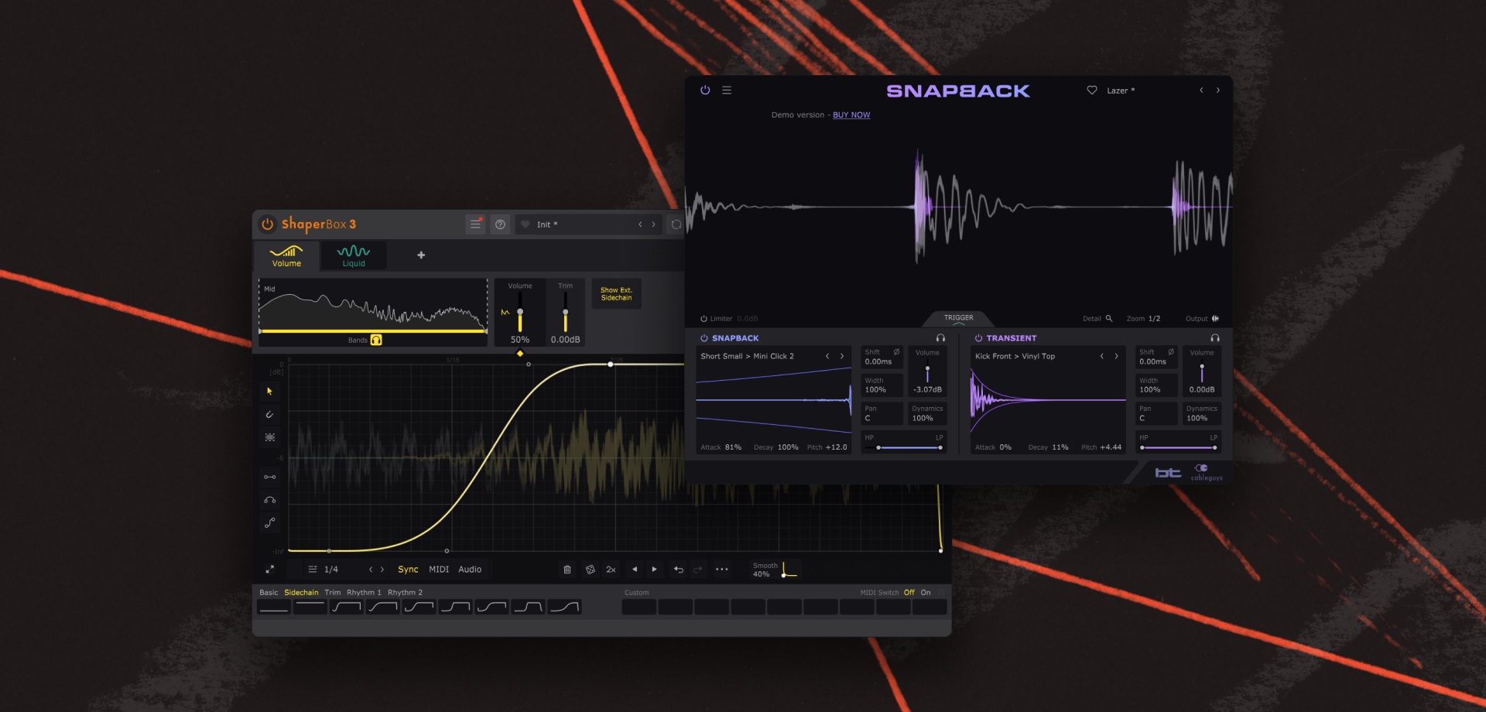This screenshot has width=1486, height=712.
Task: Open the Detail magnifier view in Snapback
Action: point(1108,318)
